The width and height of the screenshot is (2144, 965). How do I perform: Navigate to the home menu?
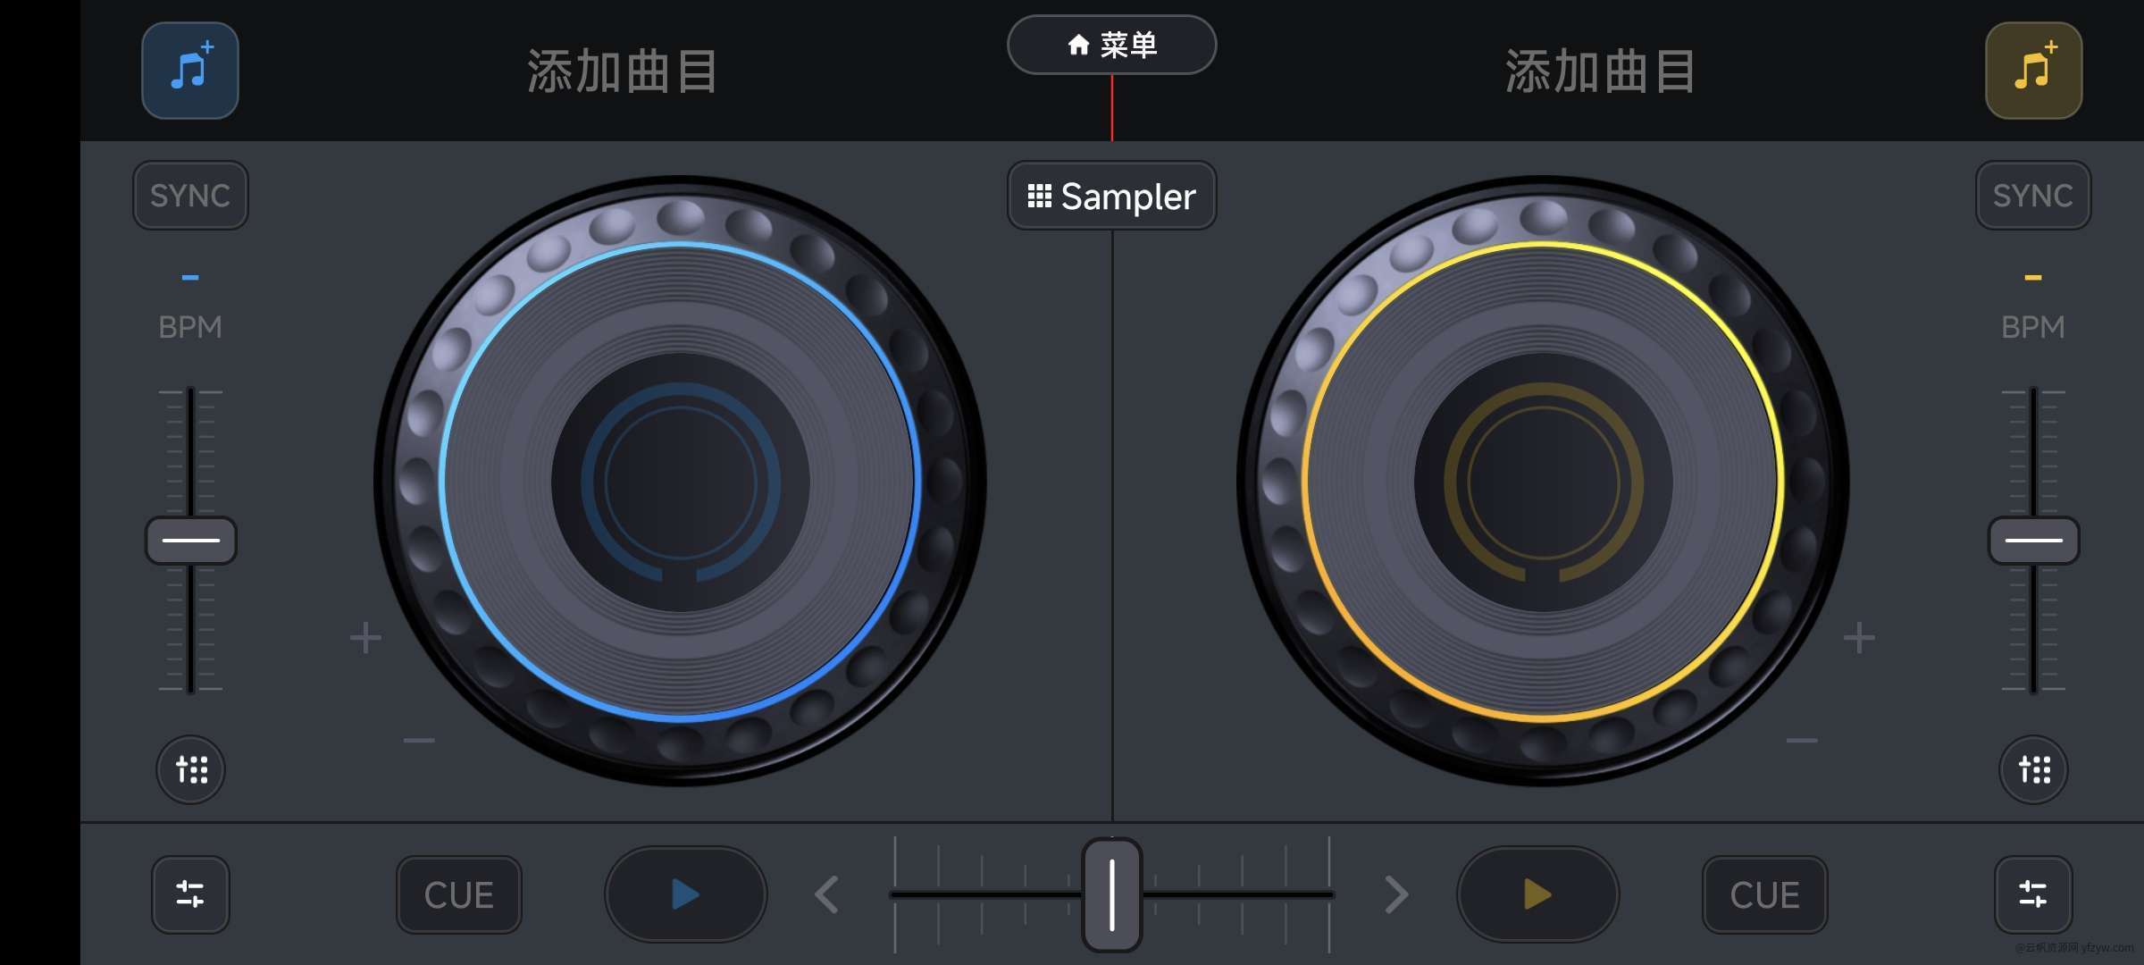coord(1110,44)
